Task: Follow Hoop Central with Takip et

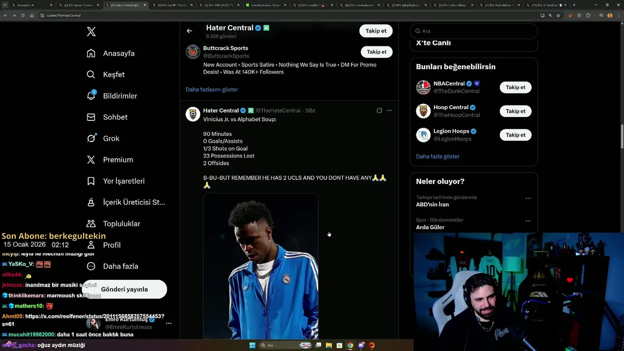Action: click(516, 111)
